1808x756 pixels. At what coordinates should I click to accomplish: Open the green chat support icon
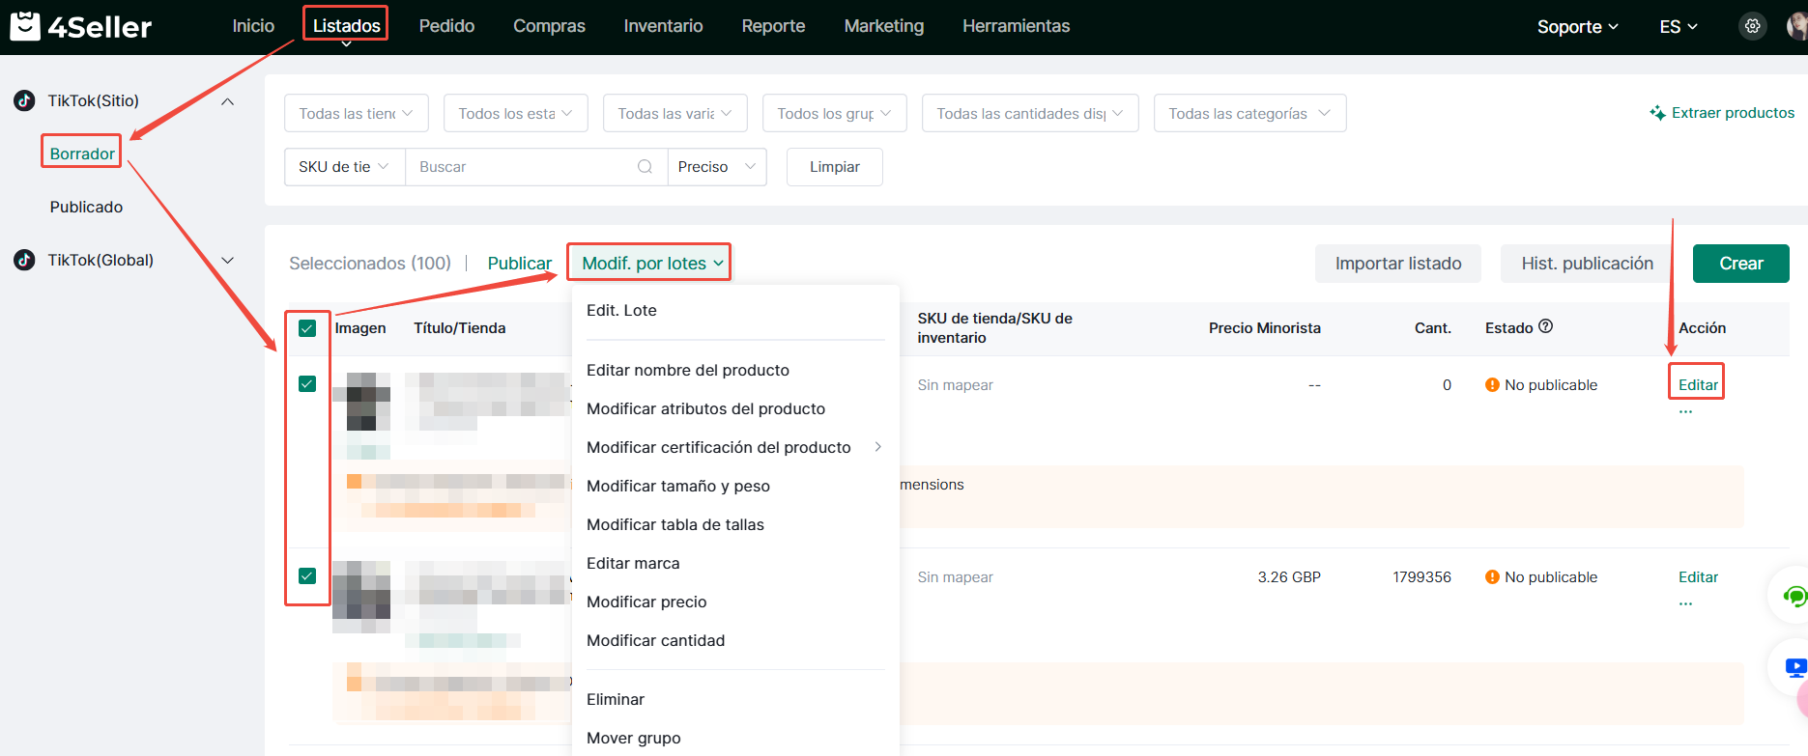pos(1794,596)
